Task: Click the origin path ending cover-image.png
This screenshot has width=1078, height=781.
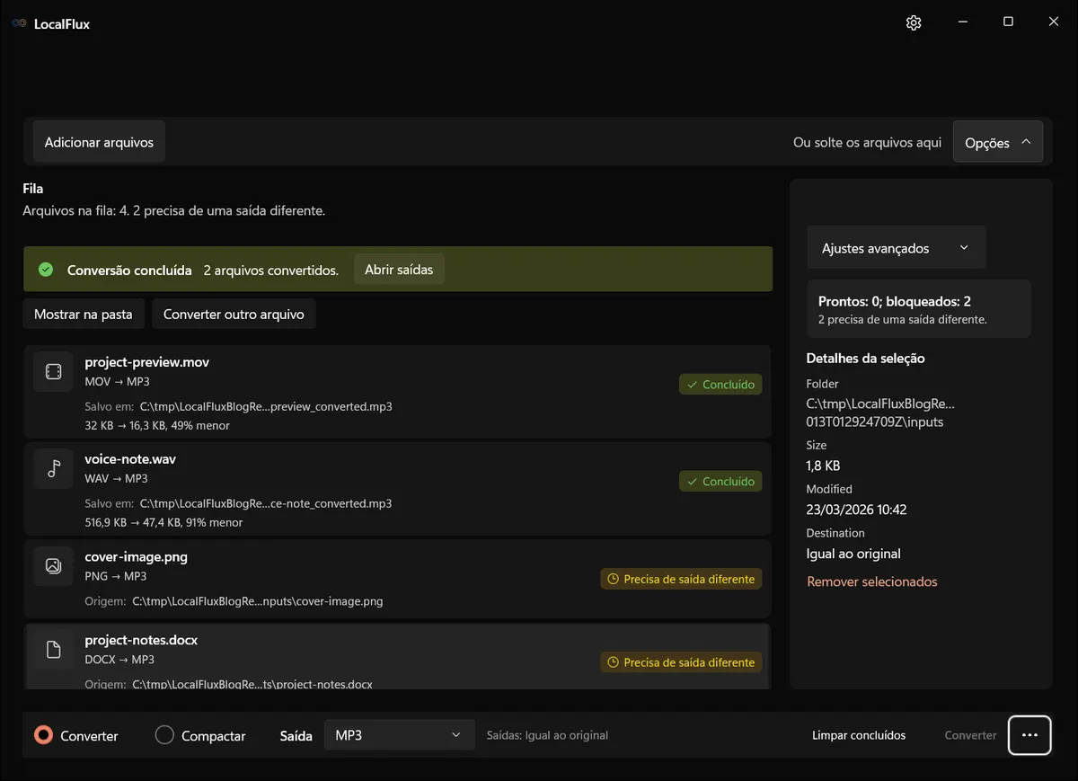Action: pos(257,601)
